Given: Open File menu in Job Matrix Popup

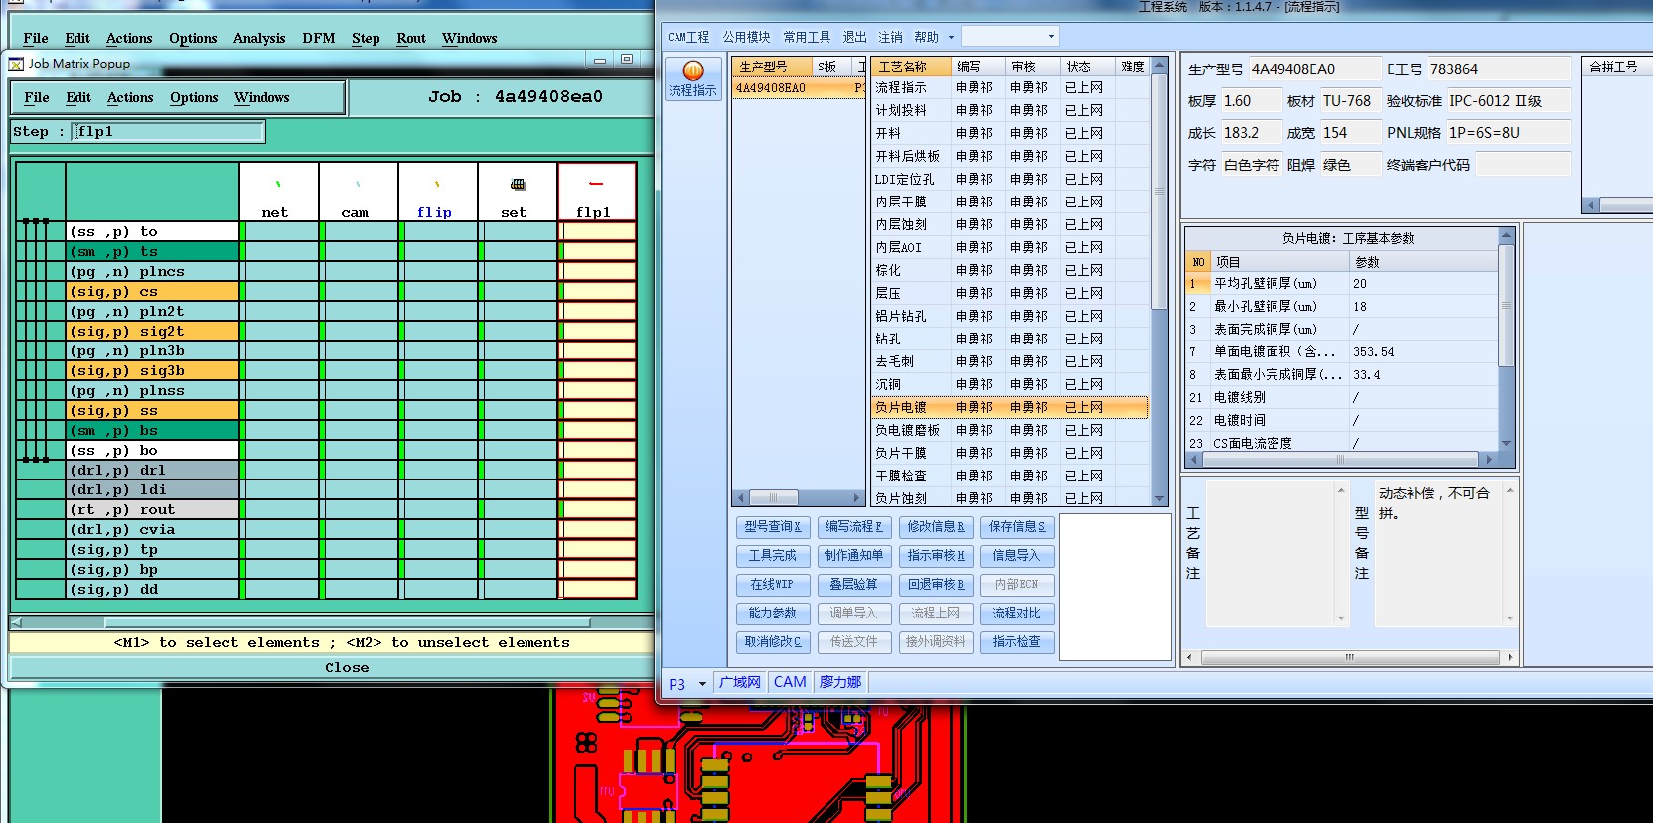Looking at the screenshot, I should coord(37,97).
